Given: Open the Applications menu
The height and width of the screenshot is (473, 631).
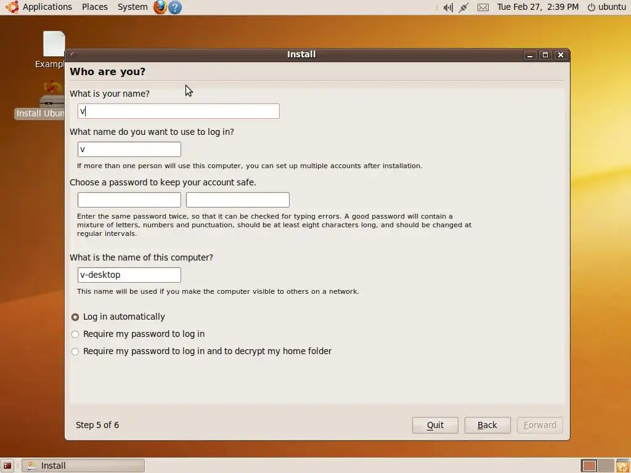Looking at the screenshot, I should click(x=47, y=7).
